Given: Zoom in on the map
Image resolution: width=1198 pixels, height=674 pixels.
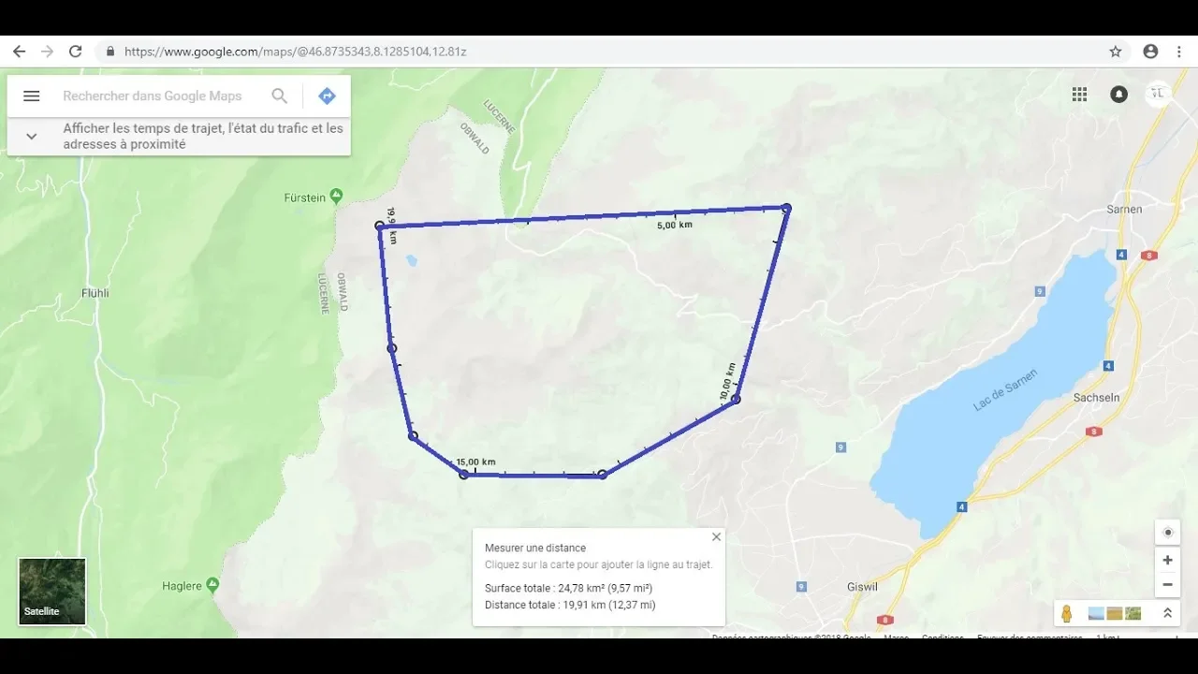Looking at the screenshot, I should pos(1167,560).
